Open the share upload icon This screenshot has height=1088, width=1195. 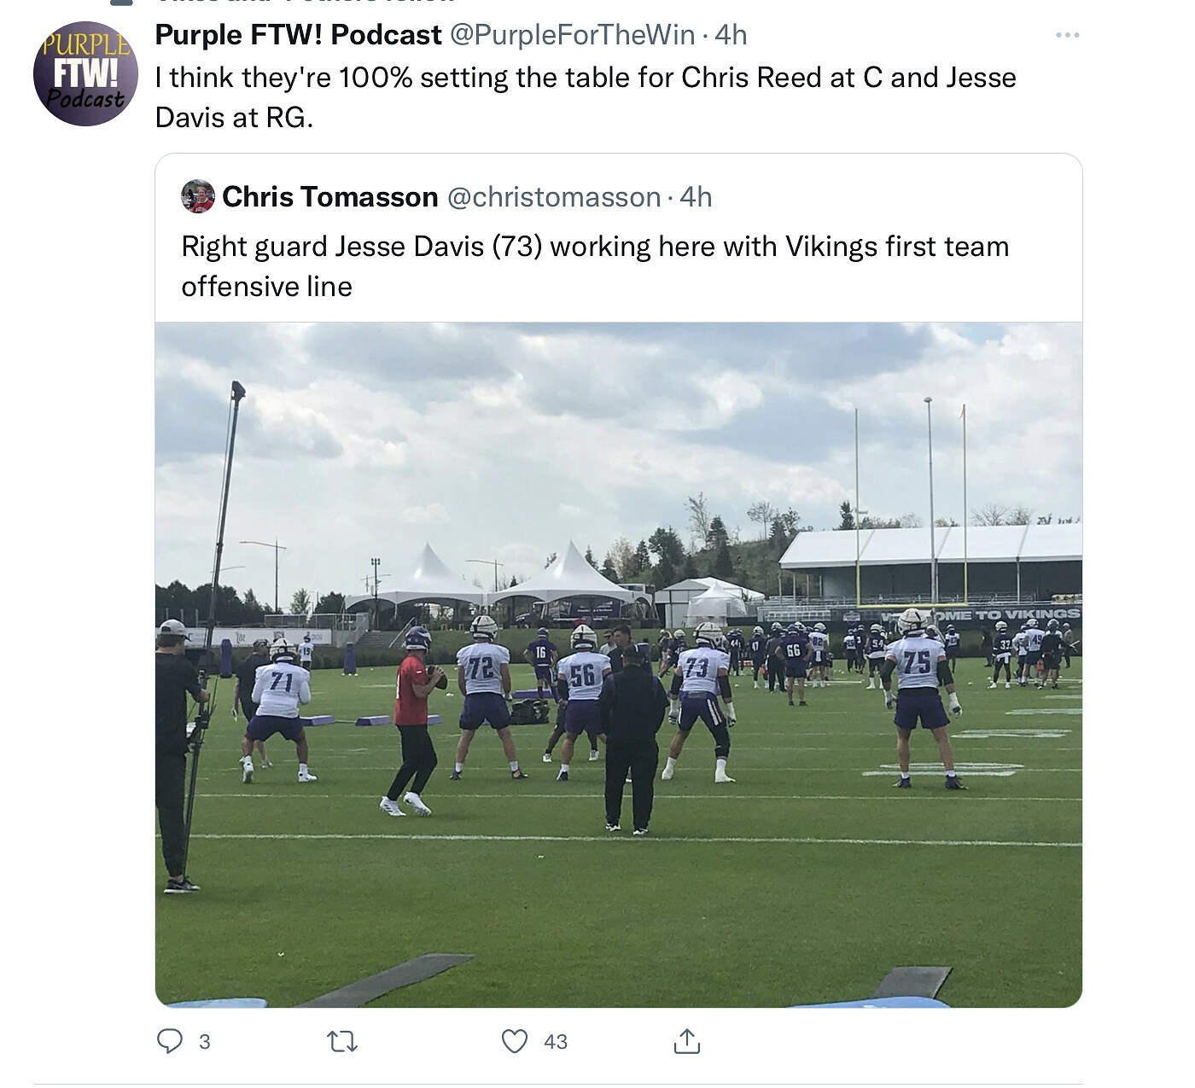point(687,1041)
